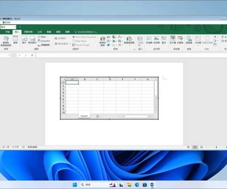Image resolution: width=227 pixels, height=189 pixels.
Task: Add a new sheet with plus button
Action: pyautogui.click(x=98, y=116)
